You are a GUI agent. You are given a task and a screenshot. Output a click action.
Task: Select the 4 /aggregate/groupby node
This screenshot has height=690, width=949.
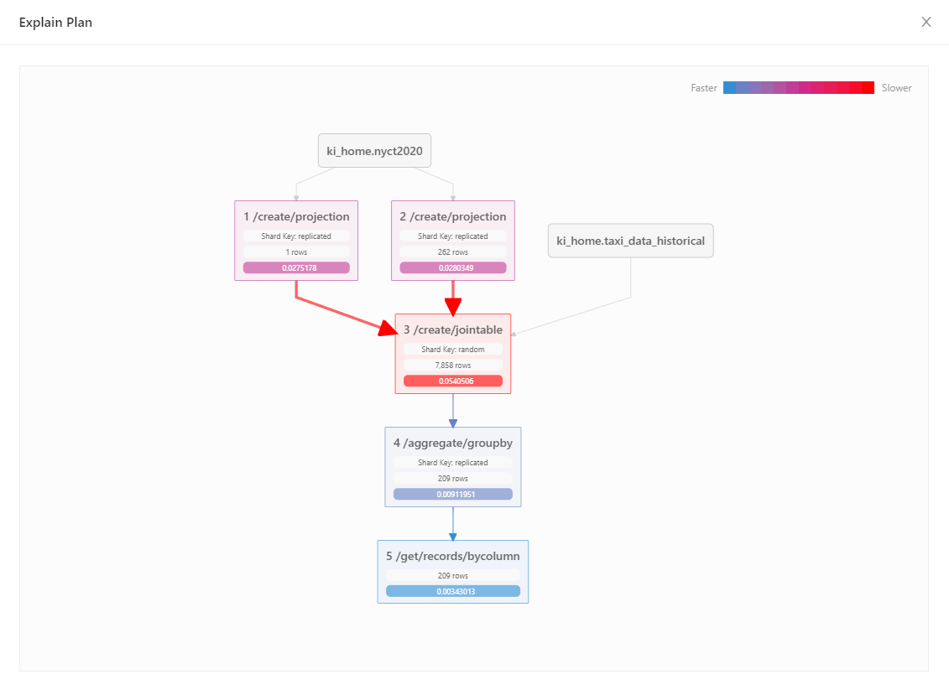(x=452, y=443)
